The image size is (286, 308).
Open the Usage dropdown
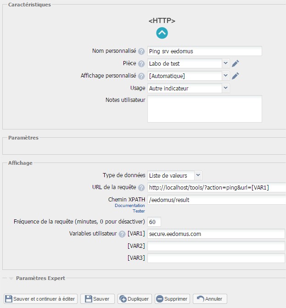coord(188,88)
